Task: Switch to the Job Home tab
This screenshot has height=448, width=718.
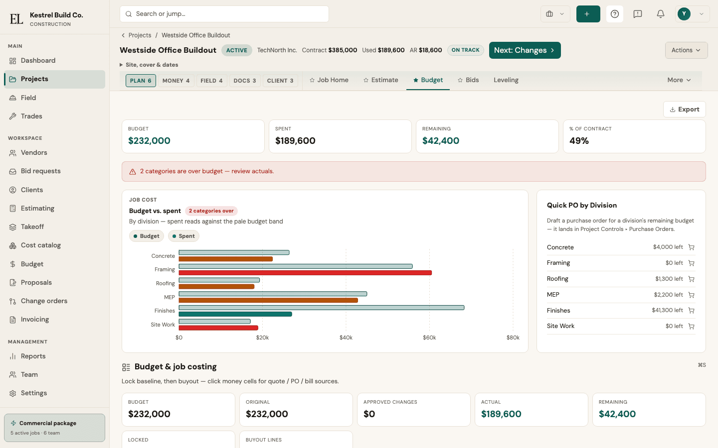Action: coord(329,80)
